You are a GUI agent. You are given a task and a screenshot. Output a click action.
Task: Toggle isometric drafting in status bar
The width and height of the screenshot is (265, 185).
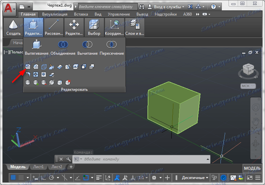[x=64, y=178]
